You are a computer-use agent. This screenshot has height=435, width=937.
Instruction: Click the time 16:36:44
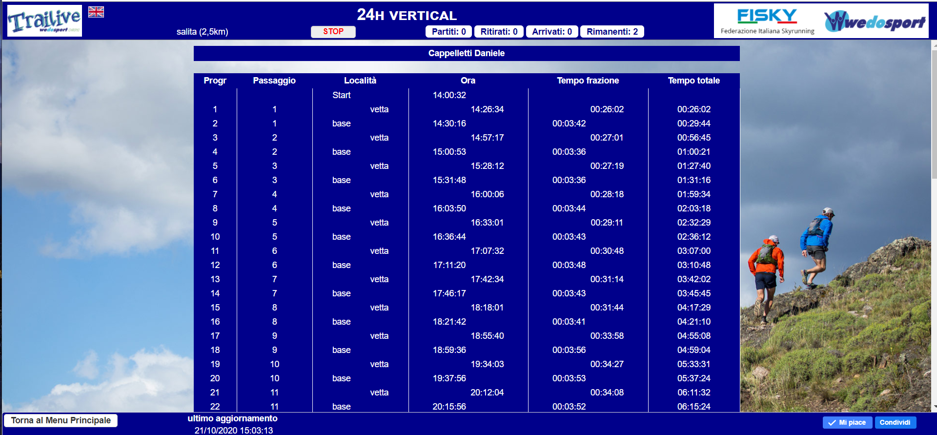click(x=449, y=237)
